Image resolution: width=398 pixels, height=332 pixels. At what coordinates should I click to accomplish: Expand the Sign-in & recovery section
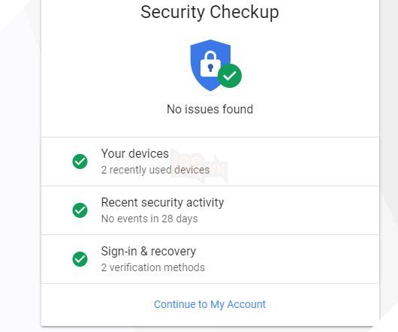click(210, 259)
